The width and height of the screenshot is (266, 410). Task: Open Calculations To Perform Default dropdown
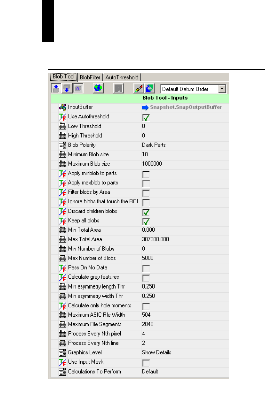coord(185,371)
